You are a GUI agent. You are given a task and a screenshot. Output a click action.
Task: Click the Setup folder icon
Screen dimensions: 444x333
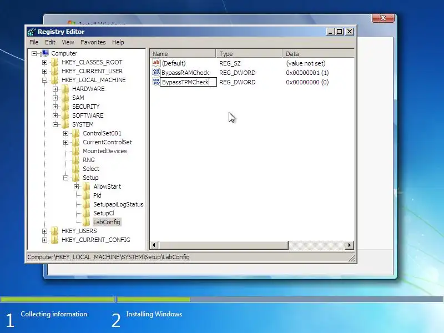click(x=76, y=178)
